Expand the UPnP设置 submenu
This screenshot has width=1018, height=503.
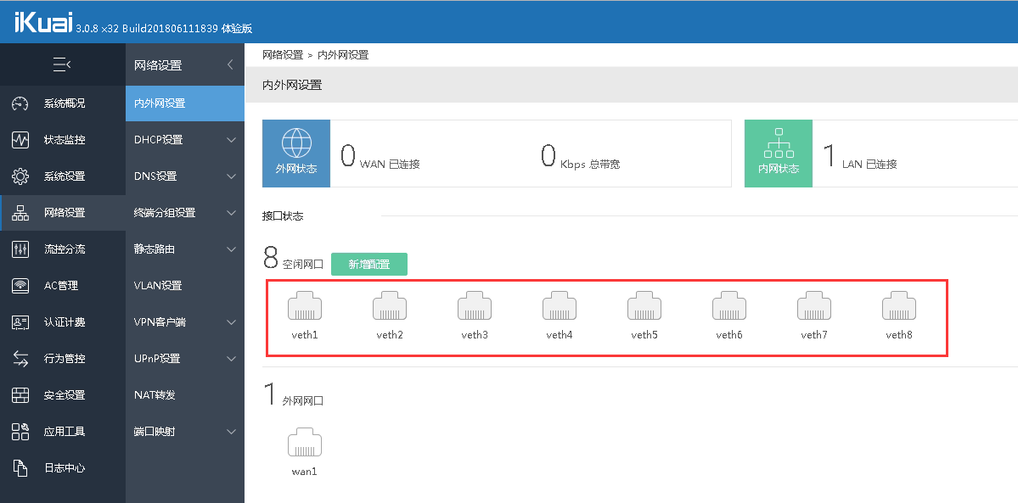pyautogui.click(x=231, y=358)
